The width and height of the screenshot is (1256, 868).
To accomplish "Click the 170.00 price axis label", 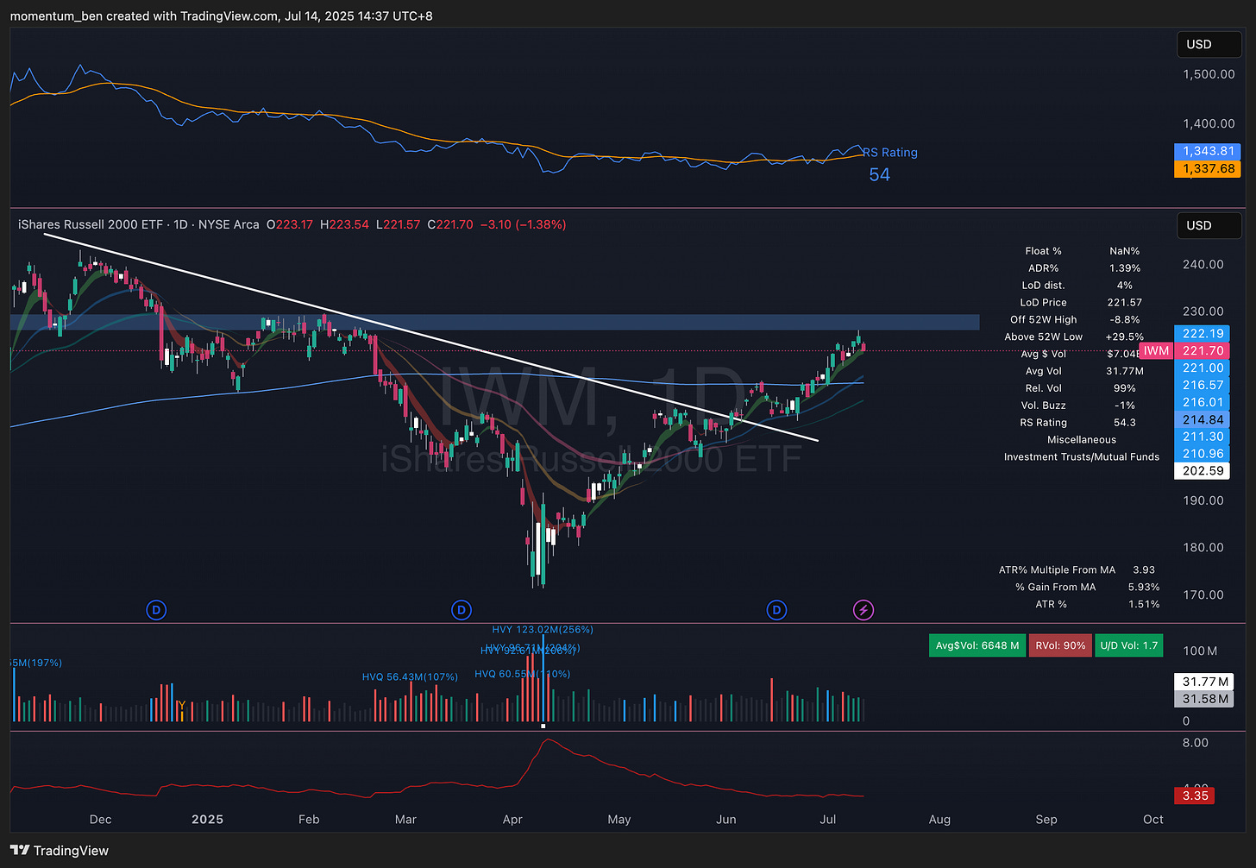I will tap(1203, 594).
